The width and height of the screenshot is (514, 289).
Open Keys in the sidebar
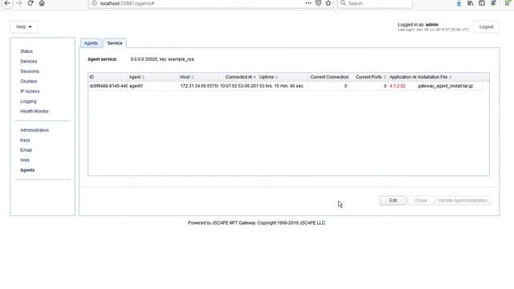coord(25,140)
